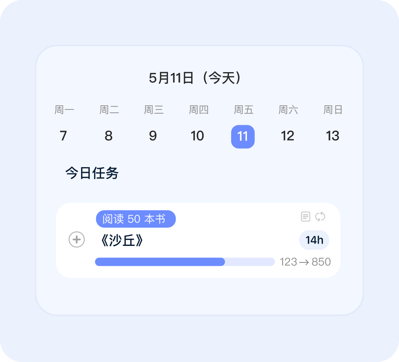399x362 pixels.
Task: Open the 《沙丘》 task title
Action: tap(121, 241)
